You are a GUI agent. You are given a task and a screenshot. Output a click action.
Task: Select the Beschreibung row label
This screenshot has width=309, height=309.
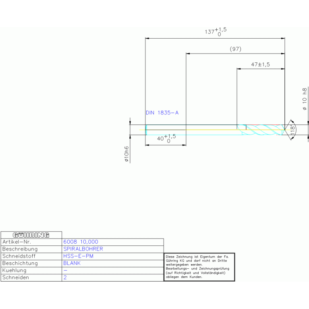click(20, 249)
